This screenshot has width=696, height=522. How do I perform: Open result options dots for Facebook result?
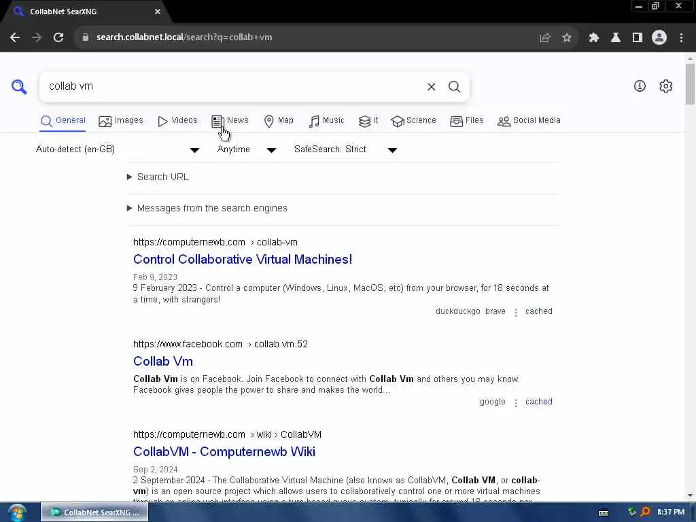click(515, 402)
